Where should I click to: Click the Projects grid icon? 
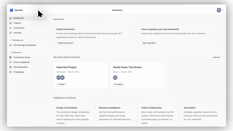(10, 23)
